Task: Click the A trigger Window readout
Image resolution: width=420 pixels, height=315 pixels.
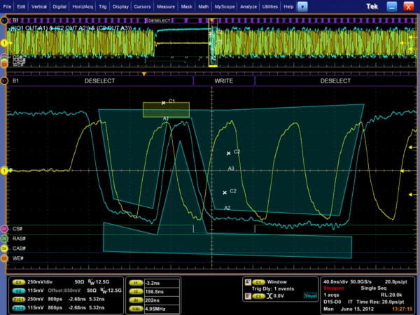Action: [277, 281]
